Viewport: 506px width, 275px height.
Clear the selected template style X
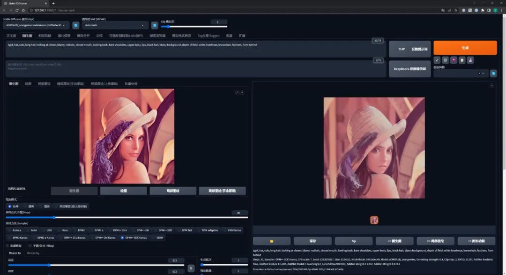pos(479,73)
